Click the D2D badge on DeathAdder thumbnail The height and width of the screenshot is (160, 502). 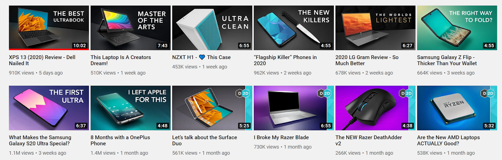pos(406,93)
